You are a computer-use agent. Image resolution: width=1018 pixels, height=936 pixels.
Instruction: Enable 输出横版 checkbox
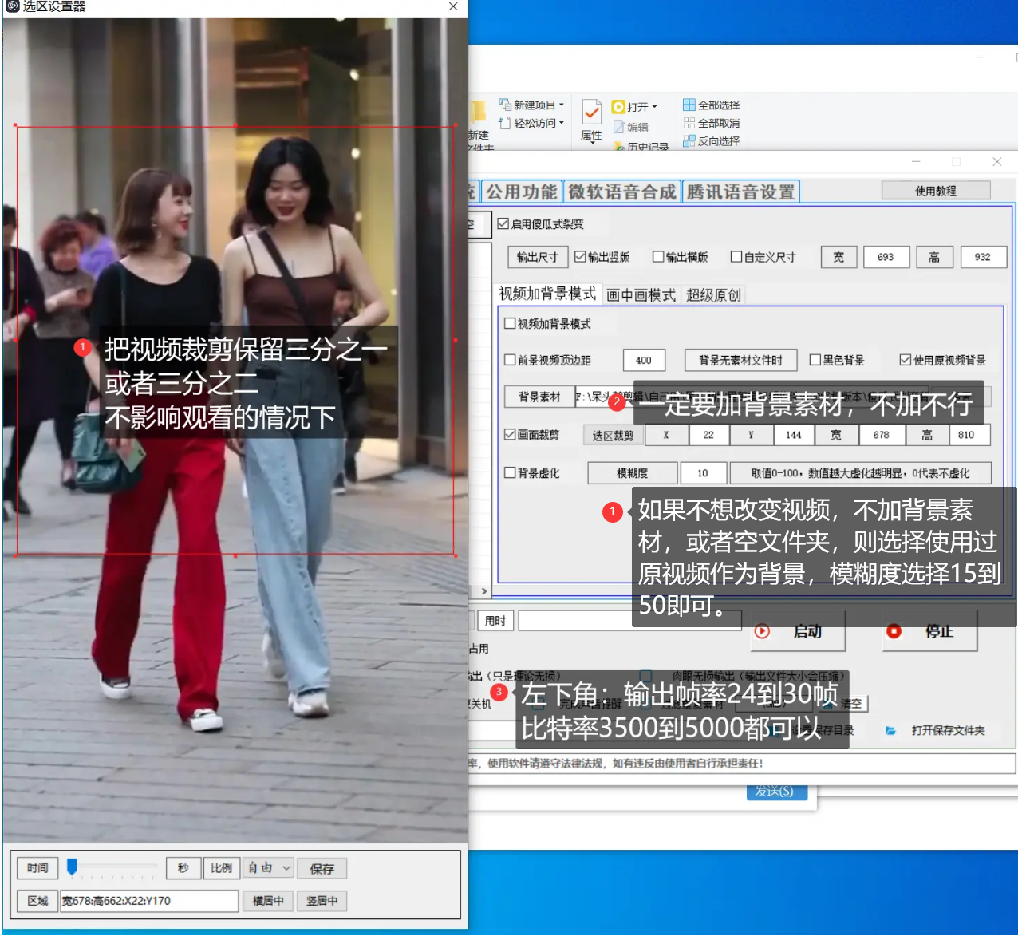point(658,257)
